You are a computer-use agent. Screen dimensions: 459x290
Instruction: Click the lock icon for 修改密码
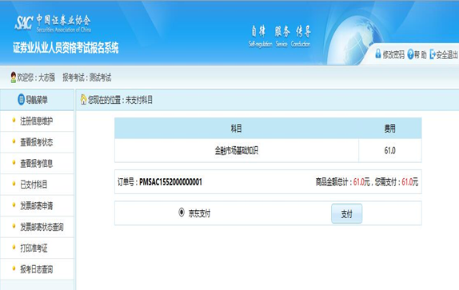click(378, 54)
